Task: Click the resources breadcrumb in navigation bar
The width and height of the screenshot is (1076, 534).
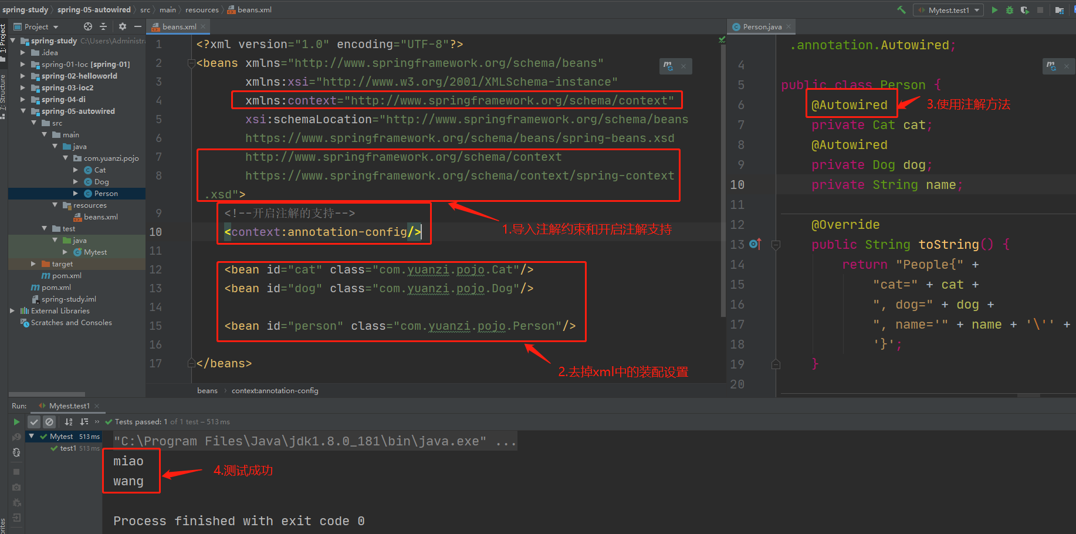Action: tap(202, 10)
